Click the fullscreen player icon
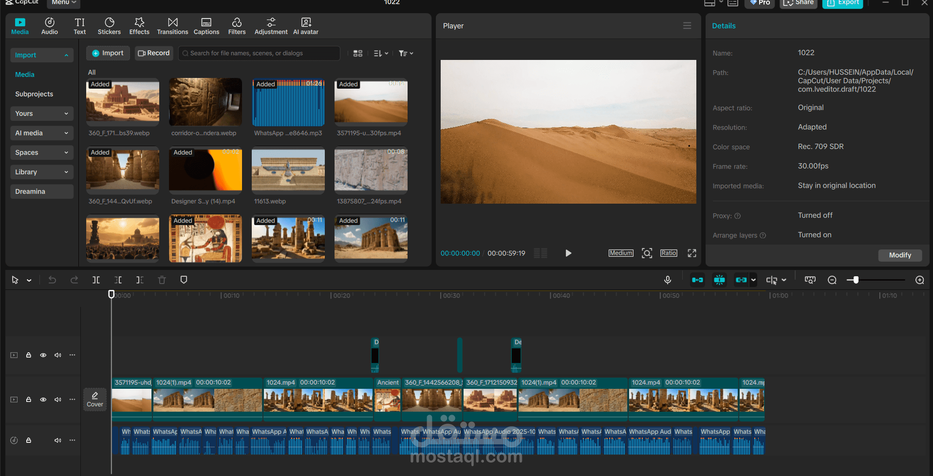The image size is (933, 476). coord(692,253)
